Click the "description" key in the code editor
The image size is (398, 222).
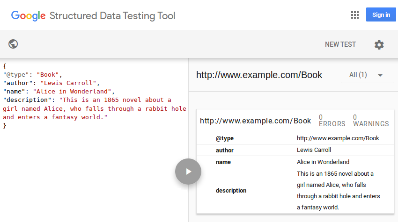coord(27,100)
